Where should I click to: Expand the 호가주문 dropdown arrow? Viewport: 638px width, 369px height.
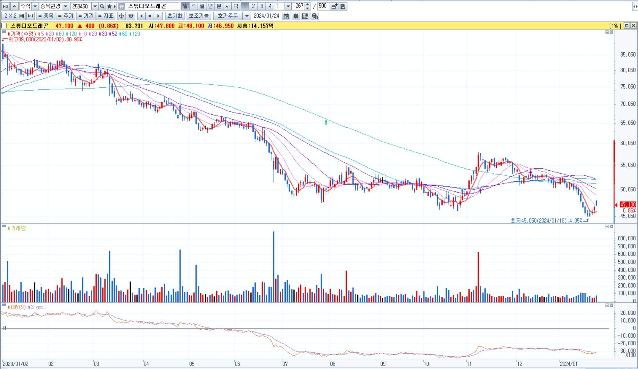247,16
